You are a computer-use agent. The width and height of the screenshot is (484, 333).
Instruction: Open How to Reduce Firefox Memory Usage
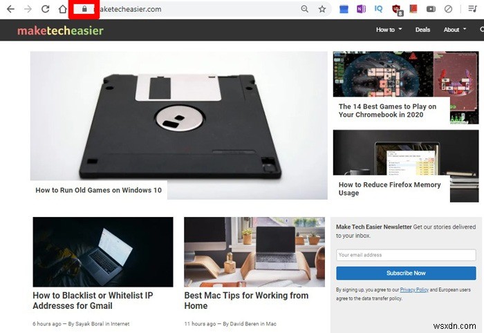tap(389, 189)
